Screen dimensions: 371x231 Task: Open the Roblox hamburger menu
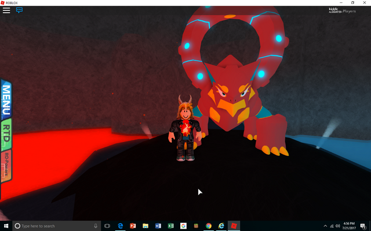(x=6, y=10)
